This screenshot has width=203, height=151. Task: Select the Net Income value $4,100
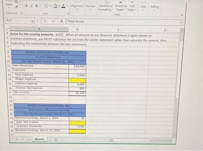click(77, 93)
